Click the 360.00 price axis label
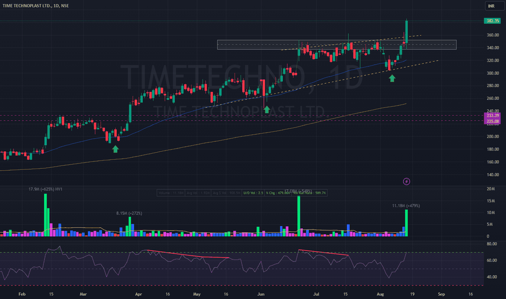The height and width of the screenshot is (299, 506). click(x=493, y=35)
